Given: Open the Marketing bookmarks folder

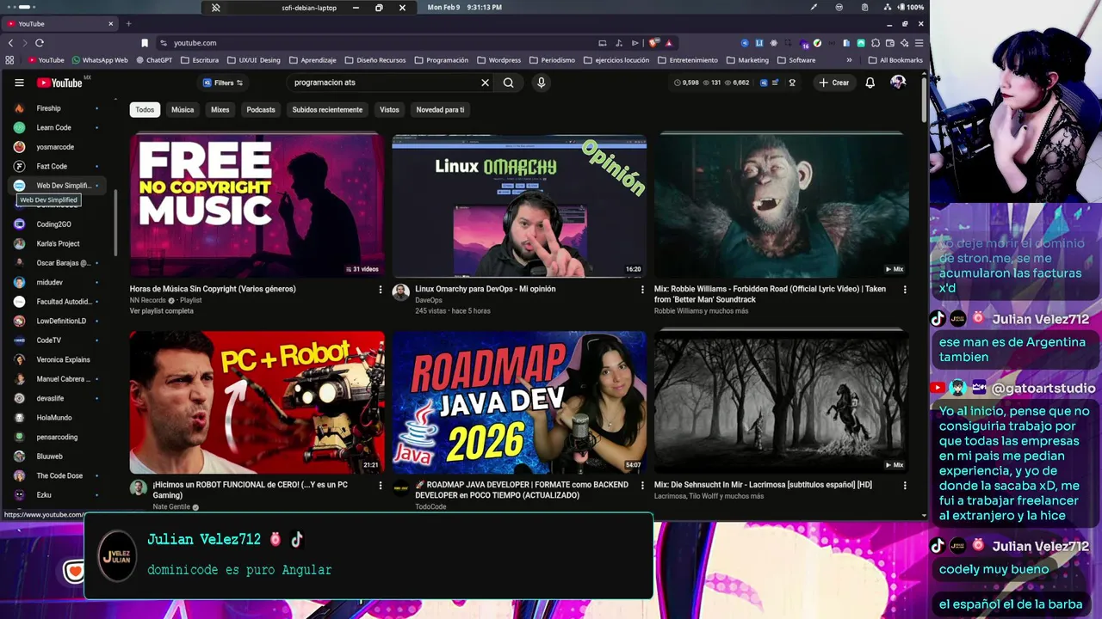Looking at the screenshot, I should pos(746,60).
